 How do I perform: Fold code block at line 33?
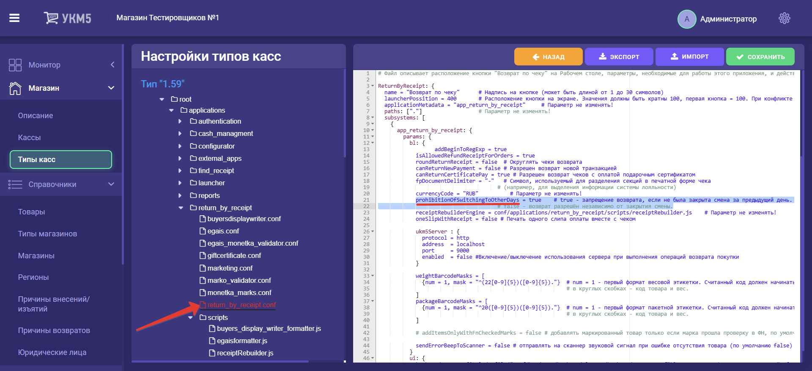tap(373, 276)
